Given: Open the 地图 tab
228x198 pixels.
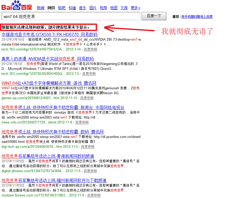Looking at the screenshot, I should [114, 8].
